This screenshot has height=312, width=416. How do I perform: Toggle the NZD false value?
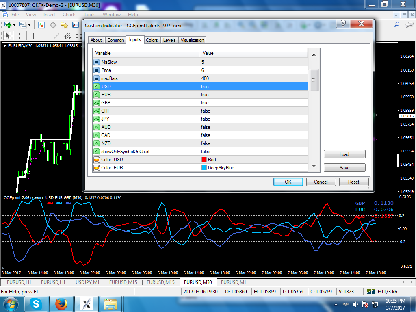pyautogui.click(x=253, y=143)
